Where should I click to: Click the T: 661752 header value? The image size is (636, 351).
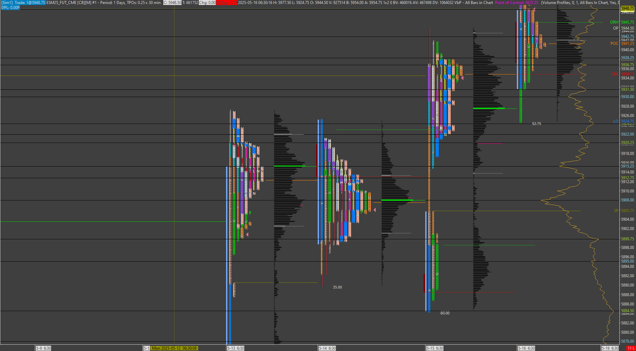pyautogui.click(x=191, y=3)
